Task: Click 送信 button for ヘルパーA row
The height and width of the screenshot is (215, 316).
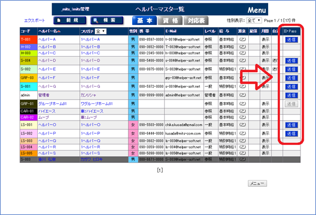Action: 291,40
